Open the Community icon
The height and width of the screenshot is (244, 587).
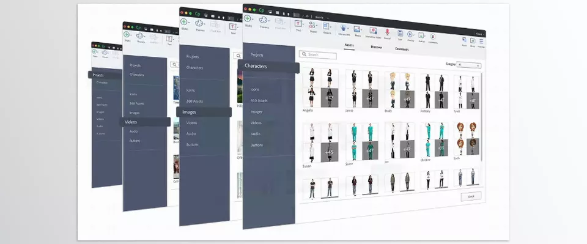point(433,36)
